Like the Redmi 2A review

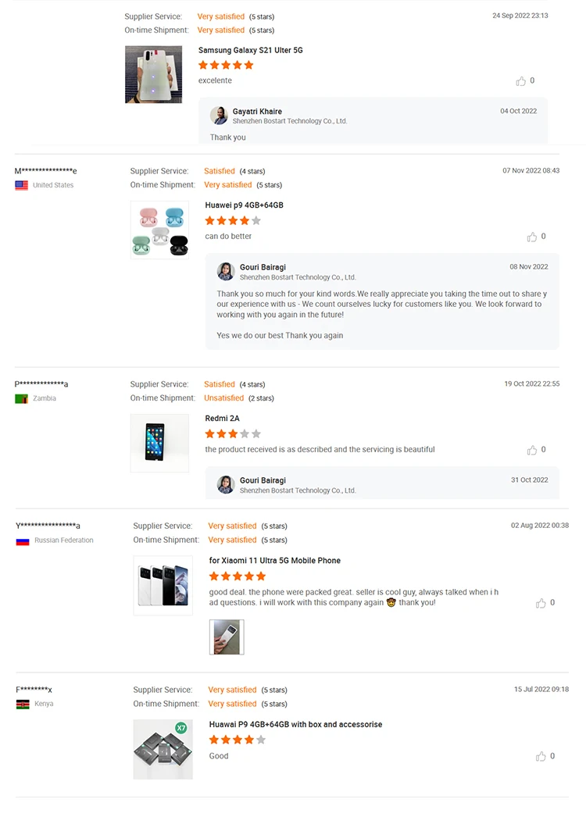click(532, 450)
